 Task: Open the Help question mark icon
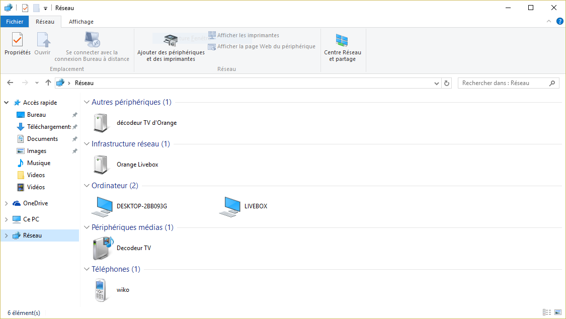560,21
